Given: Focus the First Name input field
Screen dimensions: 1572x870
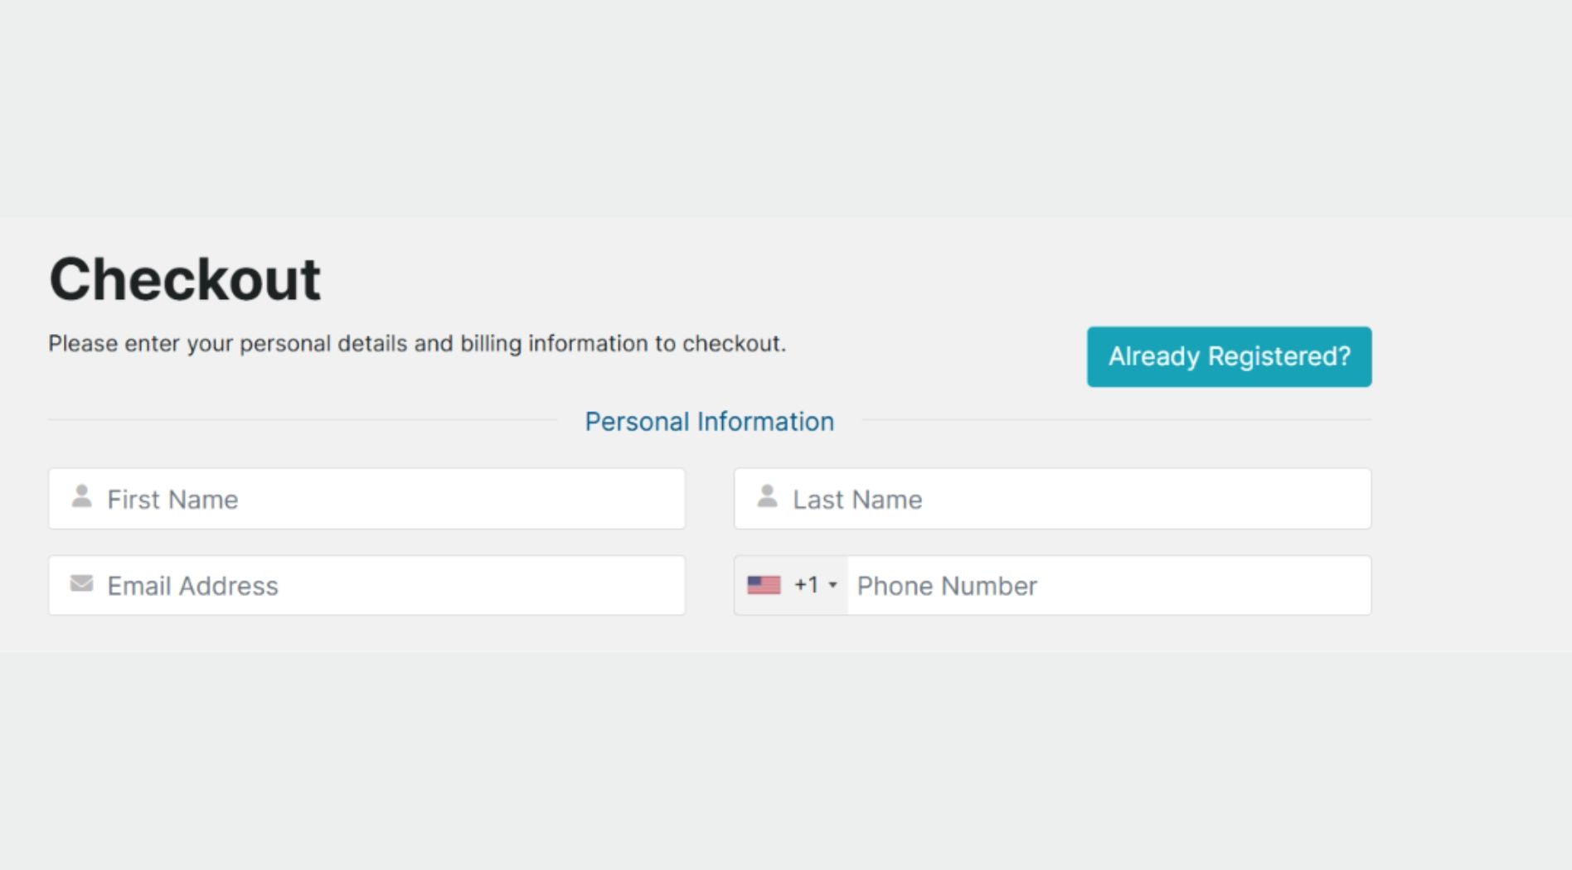Looking at the screenshot, I should pyautogui.click(x=366, y=499).
